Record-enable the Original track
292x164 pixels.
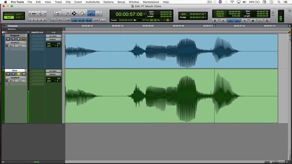(x=8, y=39)
